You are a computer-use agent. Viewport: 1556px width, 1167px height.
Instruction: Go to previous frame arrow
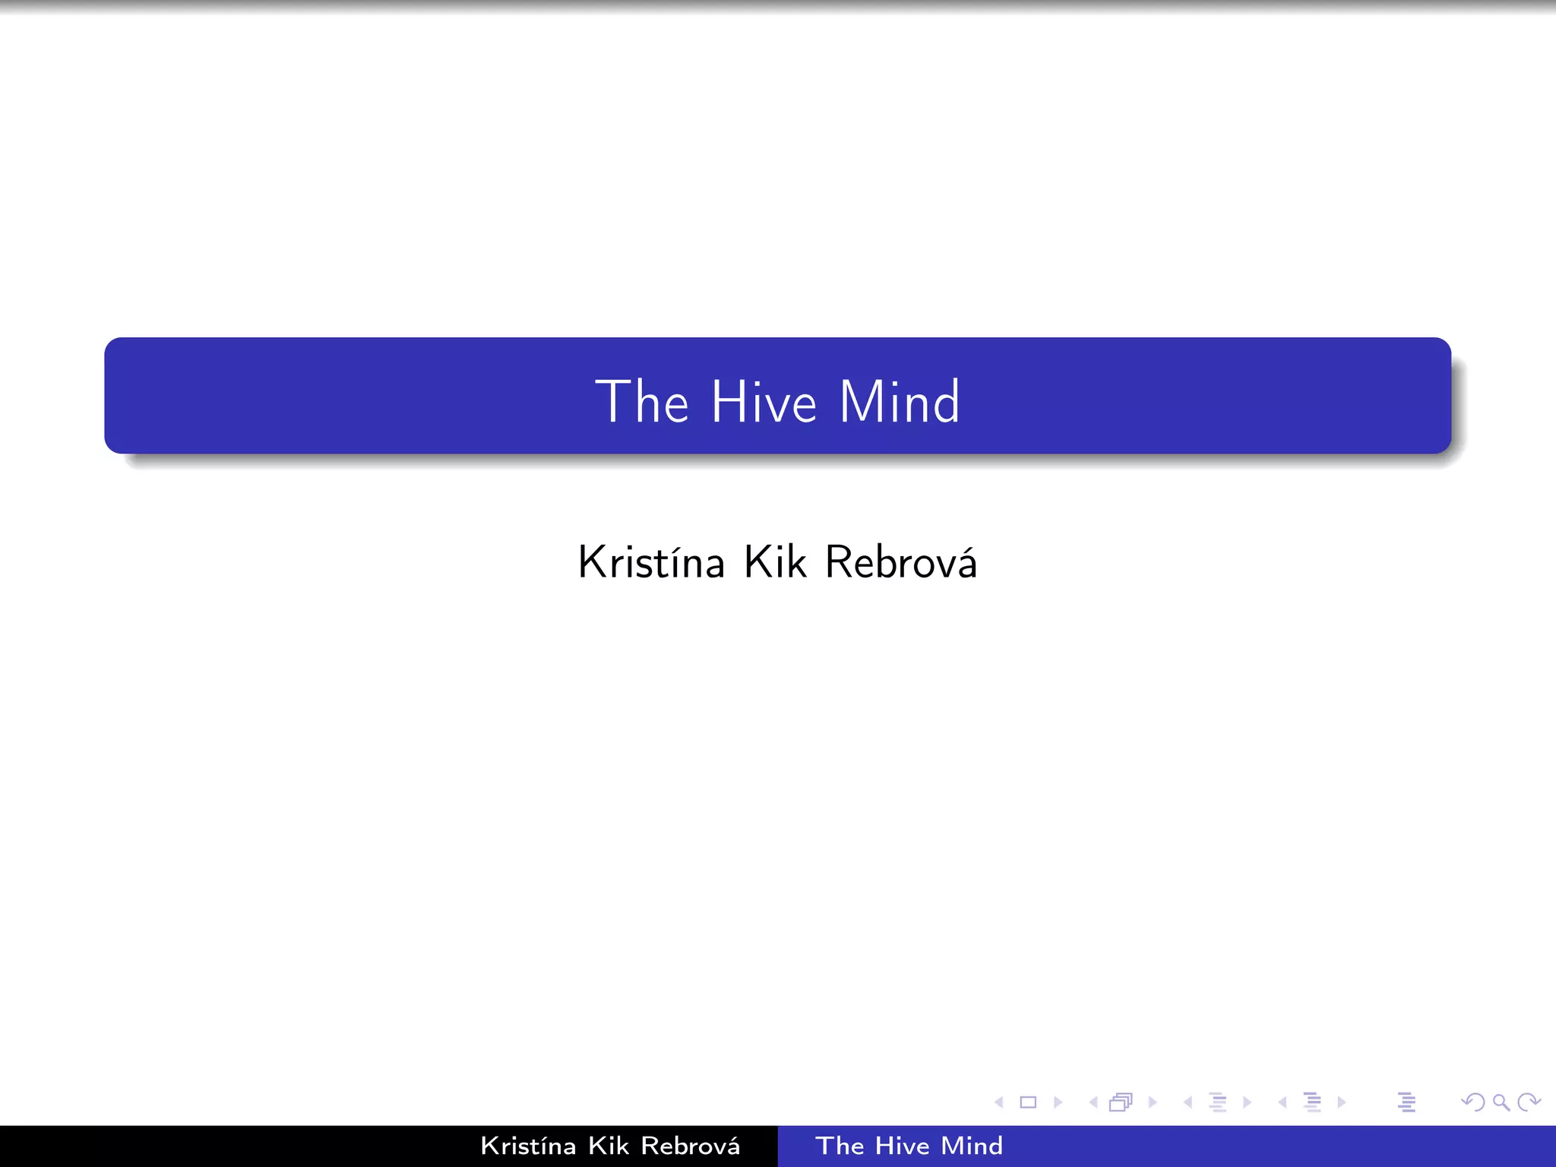pyautogui.click(x=1093, y=1102)
